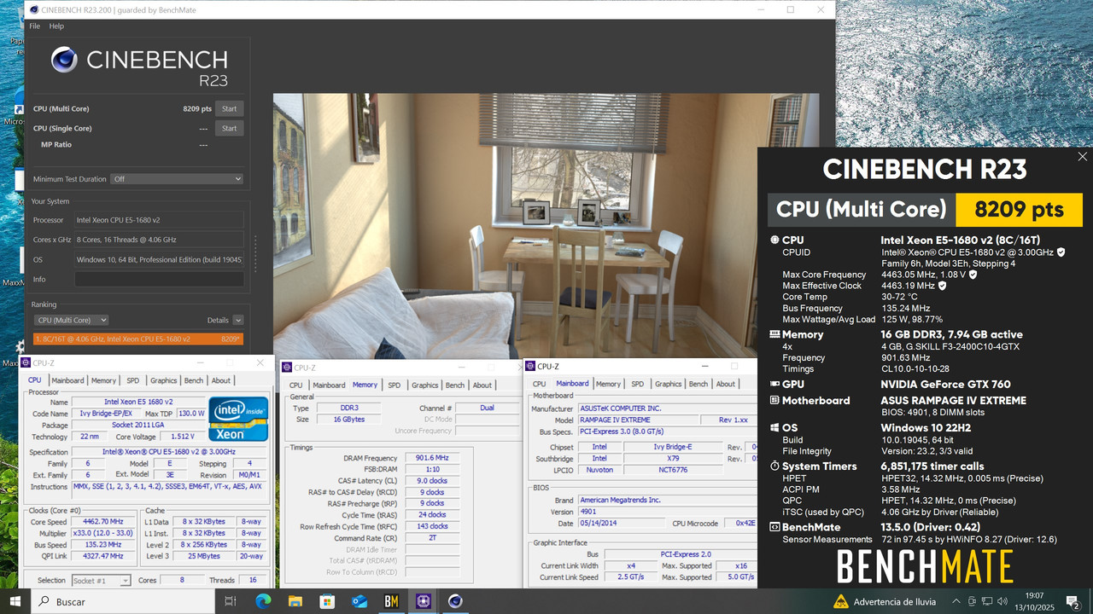Open SPD tab in the Memory CPU-Z window

pyautogui.click(x=394, y=385)
